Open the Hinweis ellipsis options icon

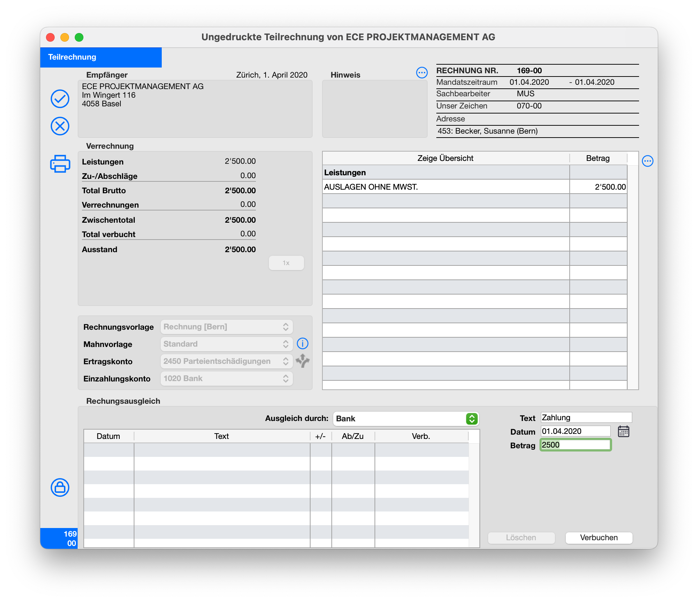422,73
